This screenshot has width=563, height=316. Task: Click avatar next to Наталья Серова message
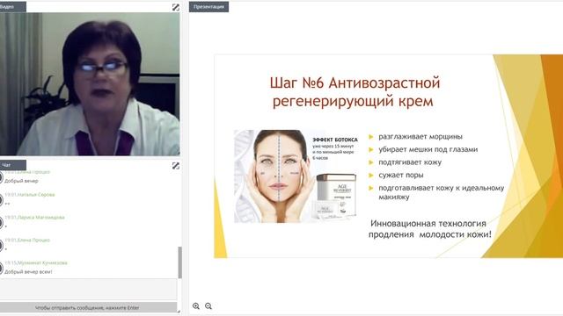tap(1, 200)
